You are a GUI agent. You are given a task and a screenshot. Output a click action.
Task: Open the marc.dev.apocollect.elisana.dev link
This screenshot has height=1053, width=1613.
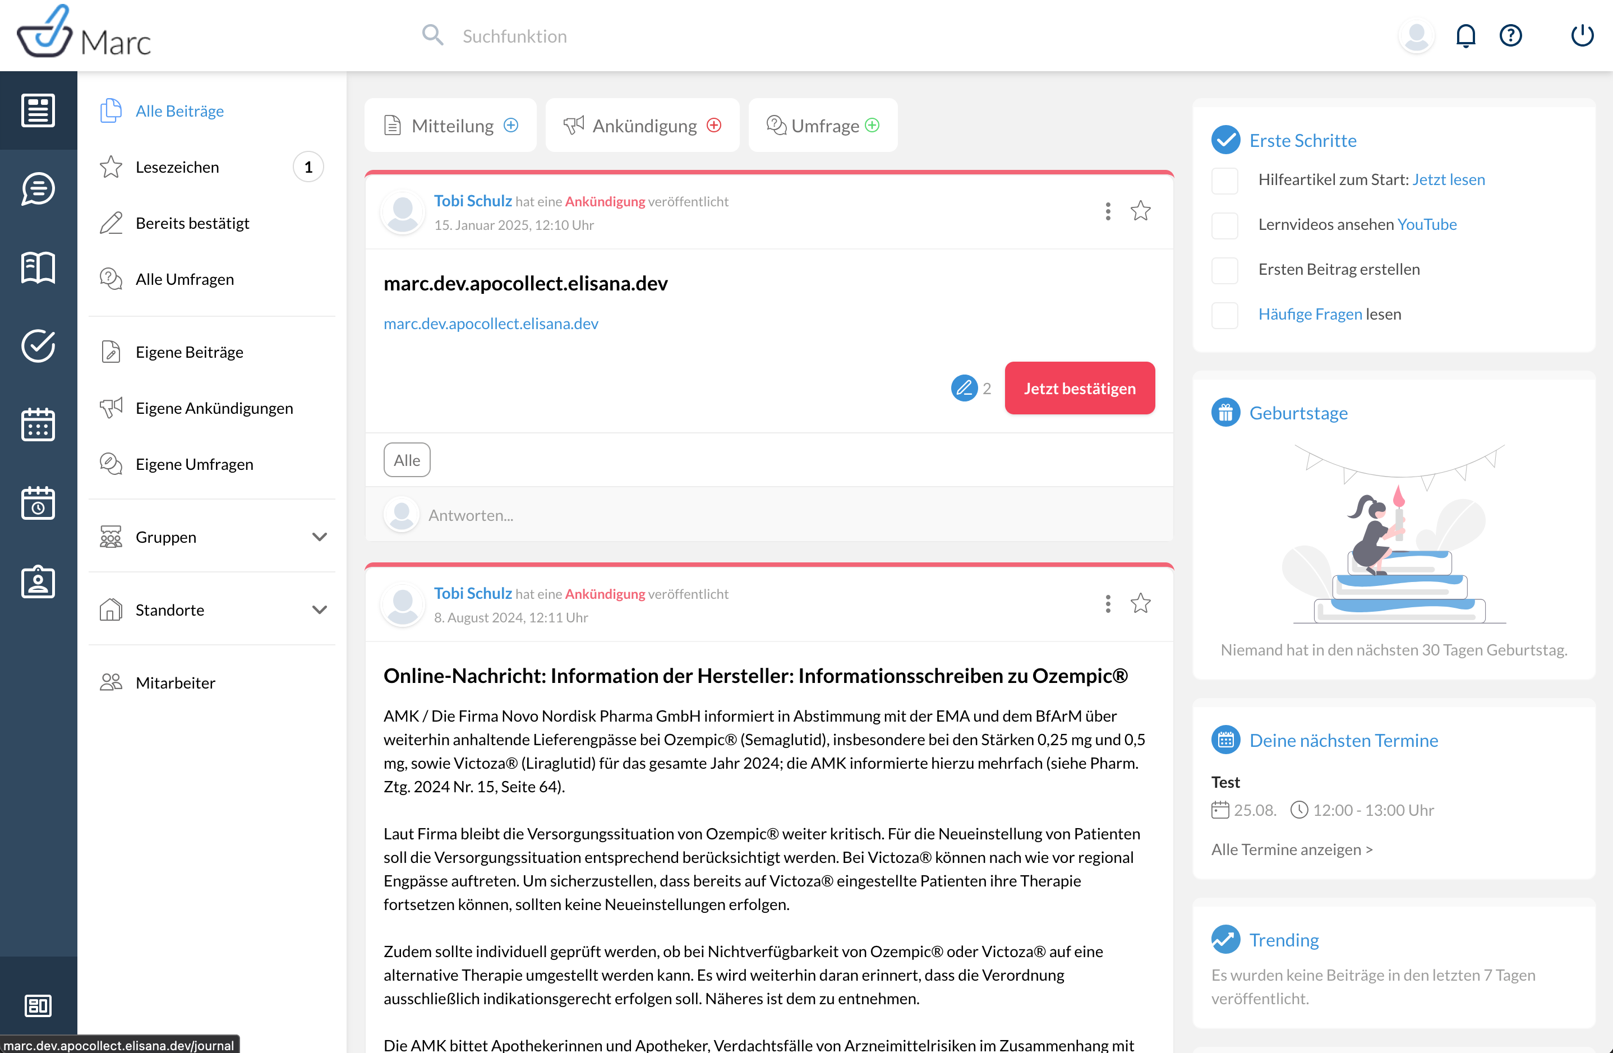click(x=491, y=323)
